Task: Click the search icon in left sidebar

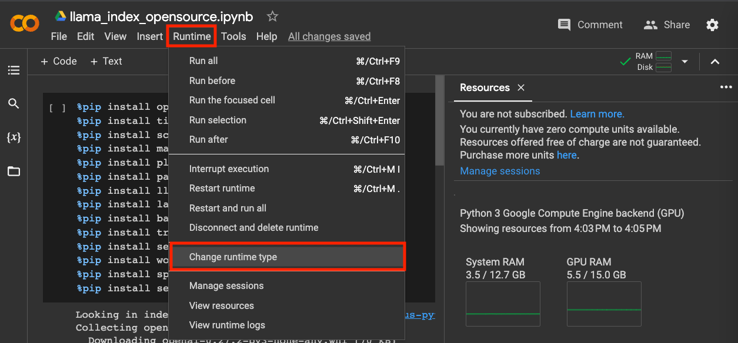Action: (x=14, y=104)
